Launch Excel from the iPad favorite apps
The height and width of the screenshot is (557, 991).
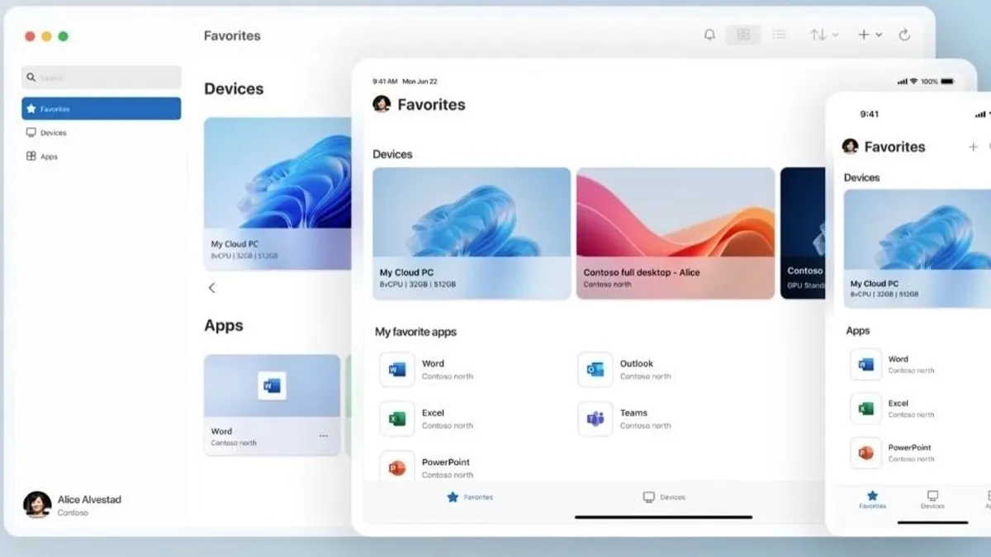pyautogui.click(x=397, y=419)
